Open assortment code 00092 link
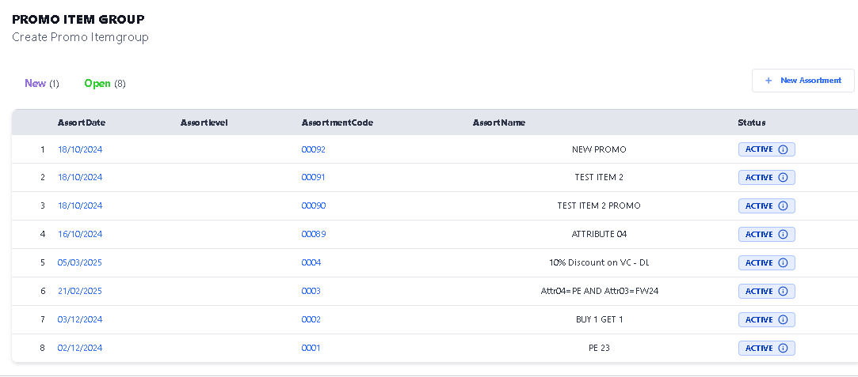 click(314, 149)
